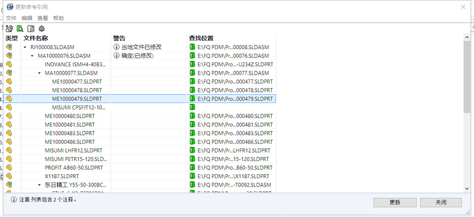Image resolution: width=474 pixels, height=218 pixels.
Task: Click the assembly icon for RJ100008.SLDASM
Action: coord(9,47)
